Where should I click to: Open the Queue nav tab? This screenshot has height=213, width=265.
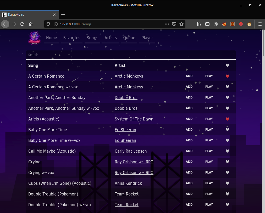[x=129, y=38]
